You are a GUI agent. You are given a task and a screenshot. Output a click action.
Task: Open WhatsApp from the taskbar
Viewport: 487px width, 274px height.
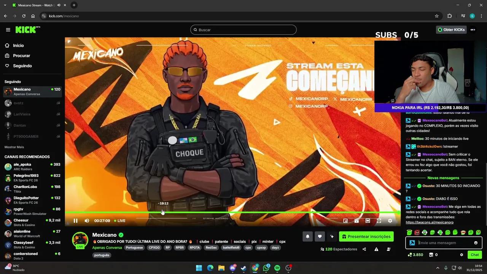266,268
